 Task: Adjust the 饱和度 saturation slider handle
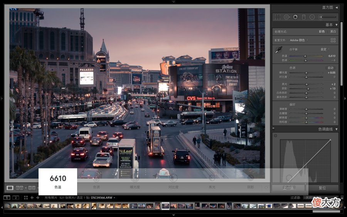tap(306, 122)
